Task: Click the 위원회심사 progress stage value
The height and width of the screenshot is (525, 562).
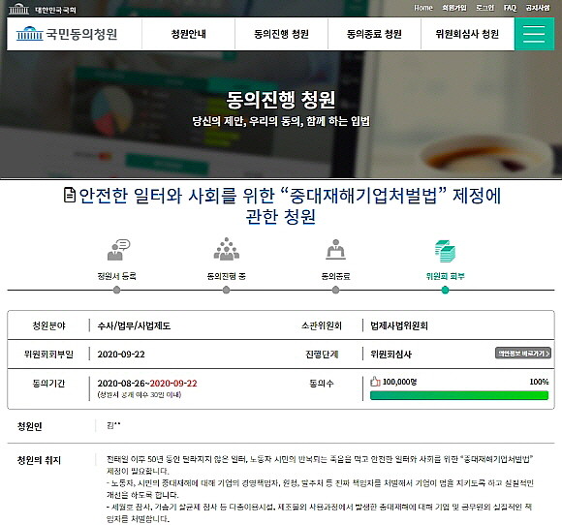Action: tap(391, 355)
